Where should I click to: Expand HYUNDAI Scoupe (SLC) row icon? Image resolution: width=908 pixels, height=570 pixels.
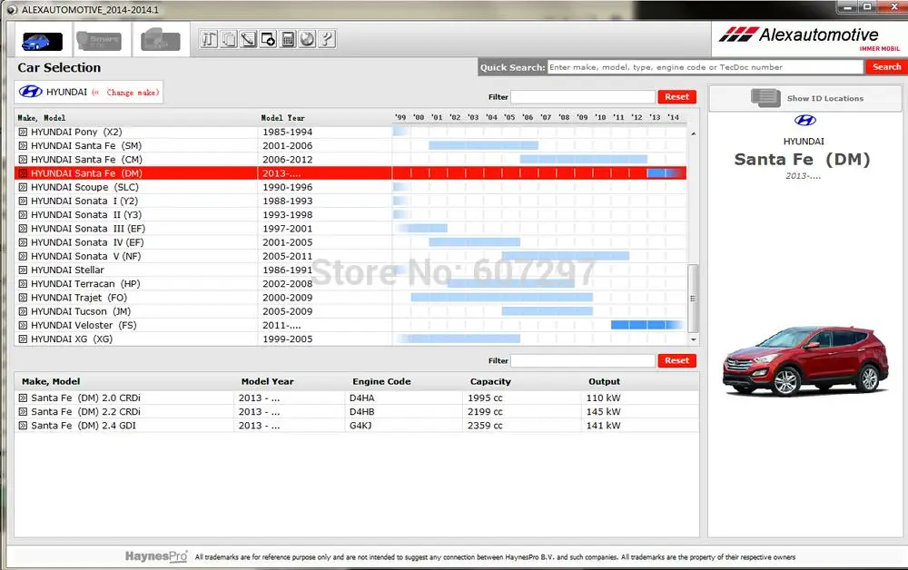coord(23,187)
